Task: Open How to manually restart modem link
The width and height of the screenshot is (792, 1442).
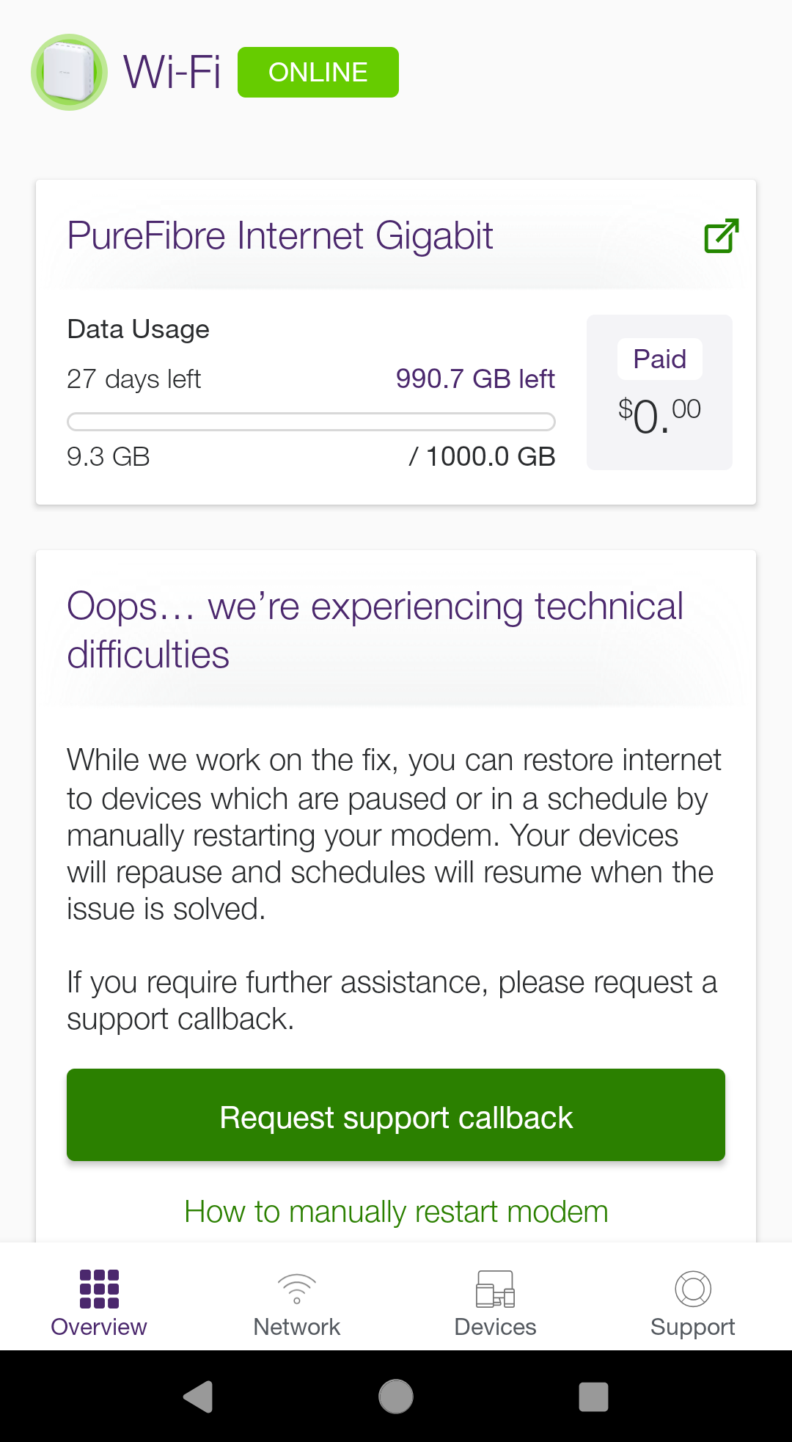Action: coord(396,1212)
